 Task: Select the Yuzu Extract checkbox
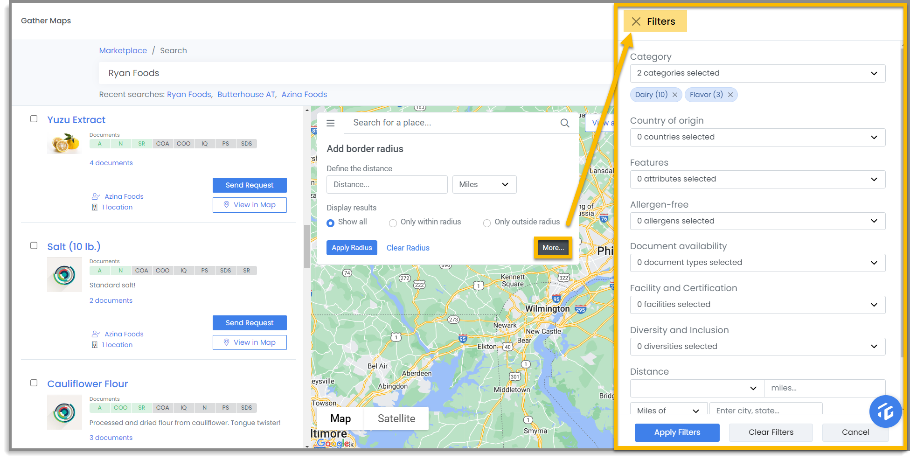[34, 119]
